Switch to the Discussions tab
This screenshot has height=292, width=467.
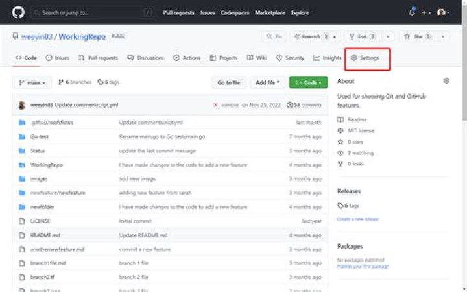(146, 58)
